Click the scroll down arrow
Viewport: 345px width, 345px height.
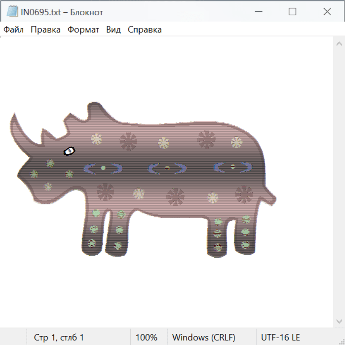click(339, 321)
